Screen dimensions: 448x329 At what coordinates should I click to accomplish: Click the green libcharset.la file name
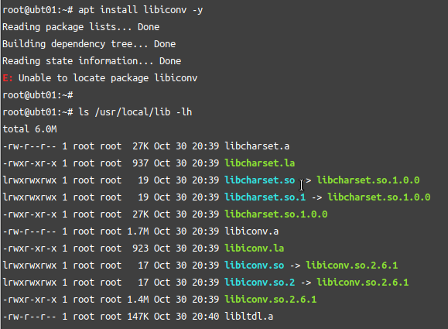(x=260, y=163)
